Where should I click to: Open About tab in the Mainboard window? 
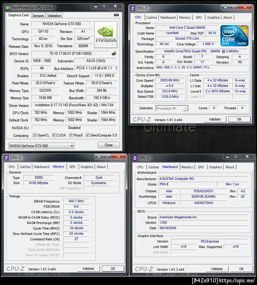tap(230, 167)
